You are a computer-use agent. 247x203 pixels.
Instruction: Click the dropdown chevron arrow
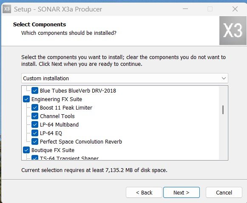[x=224, y=78]
